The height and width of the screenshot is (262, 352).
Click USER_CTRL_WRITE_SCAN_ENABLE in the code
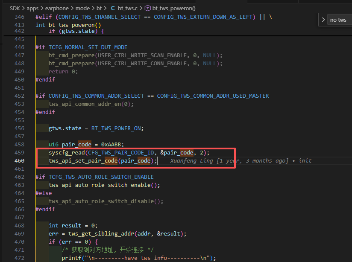142,55
